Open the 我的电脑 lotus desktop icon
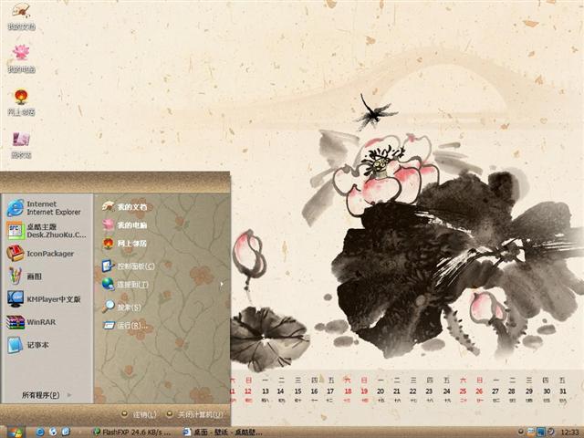584x438 pixels. (x=21, y=58)
